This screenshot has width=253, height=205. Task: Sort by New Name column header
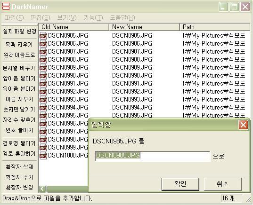tap(145, 27)
